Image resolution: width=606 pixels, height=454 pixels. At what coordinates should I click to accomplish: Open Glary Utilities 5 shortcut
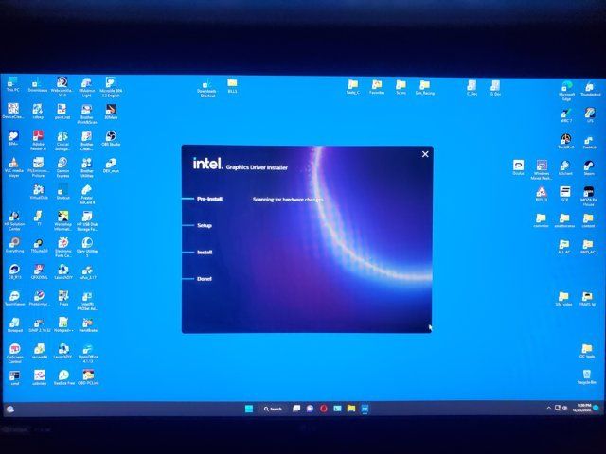pyautogui.click(x=87, y=247)
